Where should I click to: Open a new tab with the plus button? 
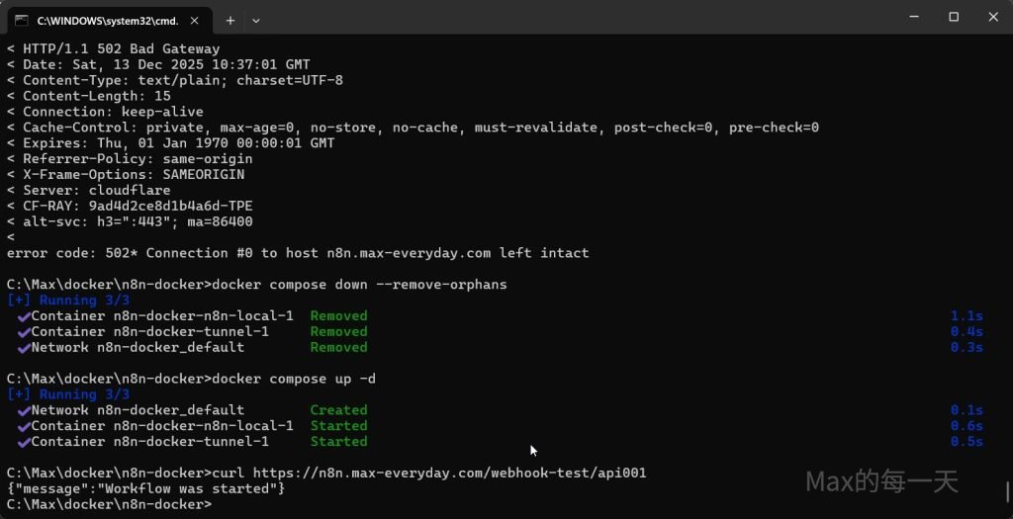coord(230,19)
